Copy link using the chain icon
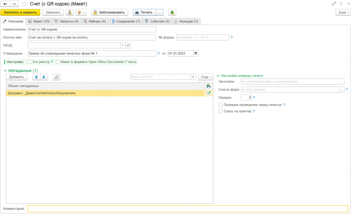This screenshot has height=214, width=351. pyautogui.click(x=334, y=3)
